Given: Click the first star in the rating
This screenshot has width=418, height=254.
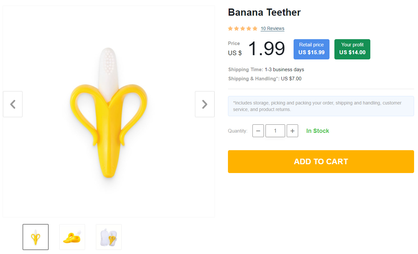Looking at the screenshot, I should [x=230, y=28].
